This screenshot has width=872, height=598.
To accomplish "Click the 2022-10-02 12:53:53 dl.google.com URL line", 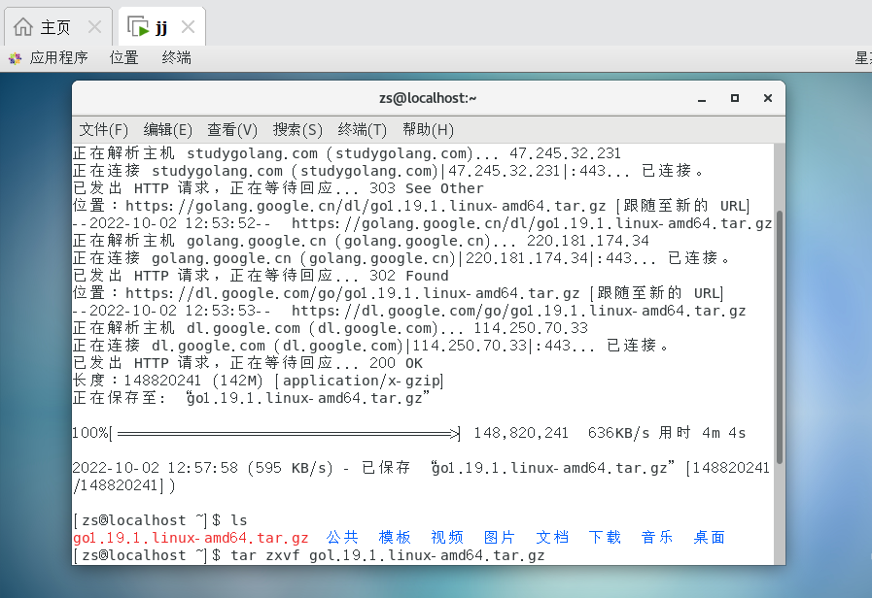I will (409, 311).
